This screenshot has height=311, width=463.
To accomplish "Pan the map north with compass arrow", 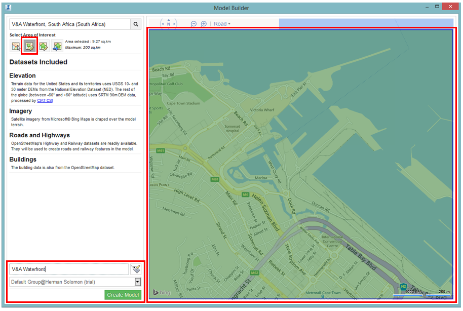I will pos(169,20).
